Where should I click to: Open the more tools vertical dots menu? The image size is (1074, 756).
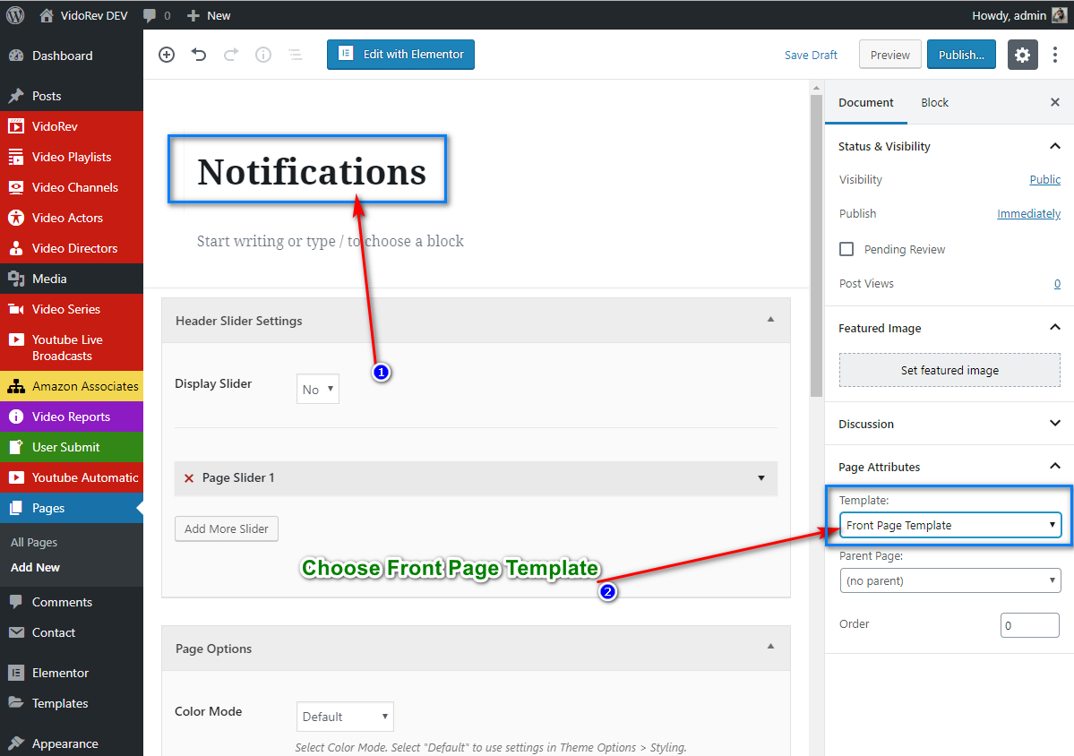[1055, 55]
